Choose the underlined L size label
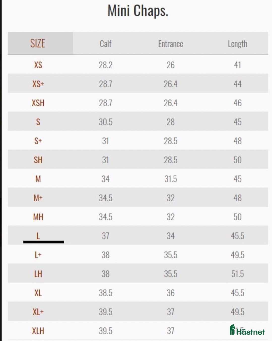This screenshot has height=341, width=272. 38,236
